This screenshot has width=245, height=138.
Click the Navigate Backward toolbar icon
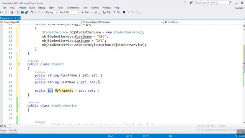point(0,12)
